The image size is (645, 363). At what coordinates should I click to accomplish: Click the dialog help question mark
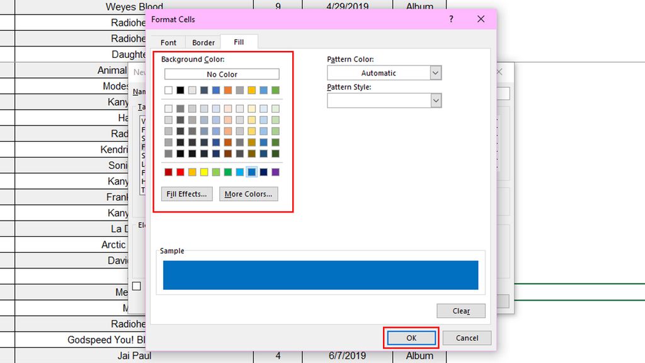(450, 20)
